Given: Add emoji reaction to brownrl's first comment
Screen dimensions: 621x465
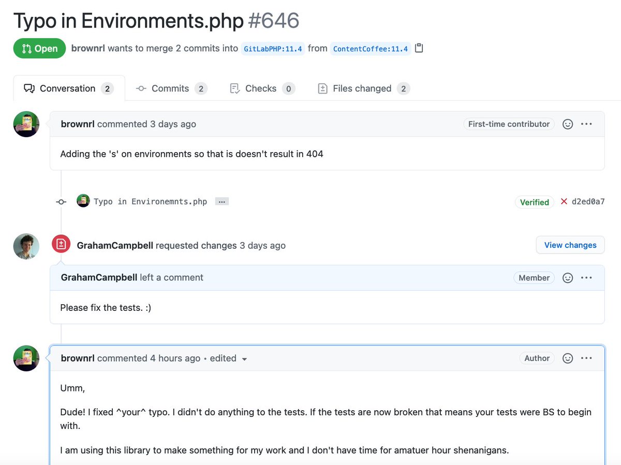Looking at the screenshot, I should pos(568,124).
